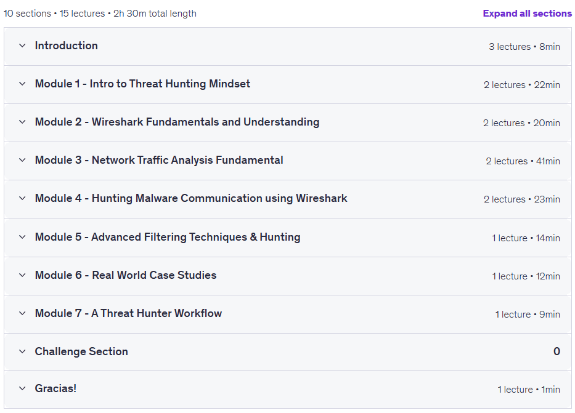The width and height of the screenshot is (575, 413).
Task: Open Module 6 - Real World Case Studies
Action: [x=126, y=275]
